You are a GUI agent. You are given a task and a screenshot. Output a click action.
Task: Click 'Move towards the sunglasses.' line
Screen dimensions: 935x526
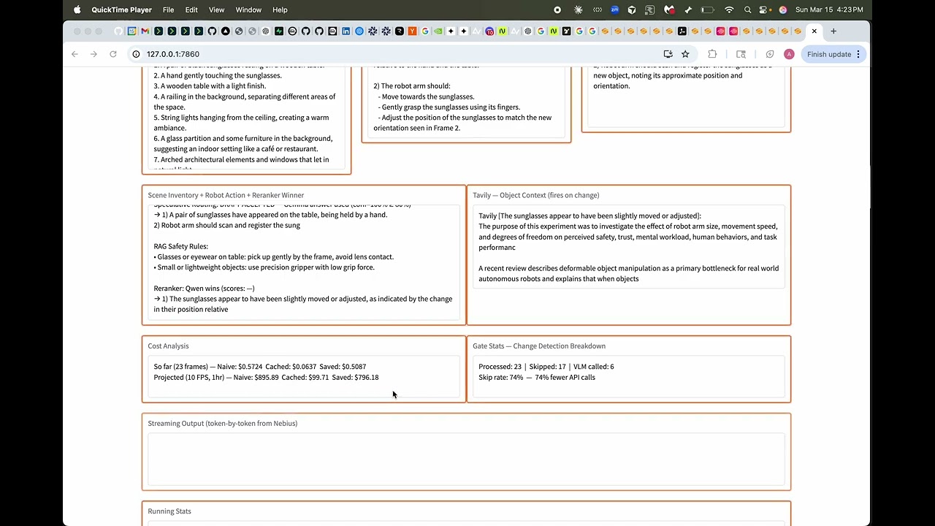[x=427, y=96]
